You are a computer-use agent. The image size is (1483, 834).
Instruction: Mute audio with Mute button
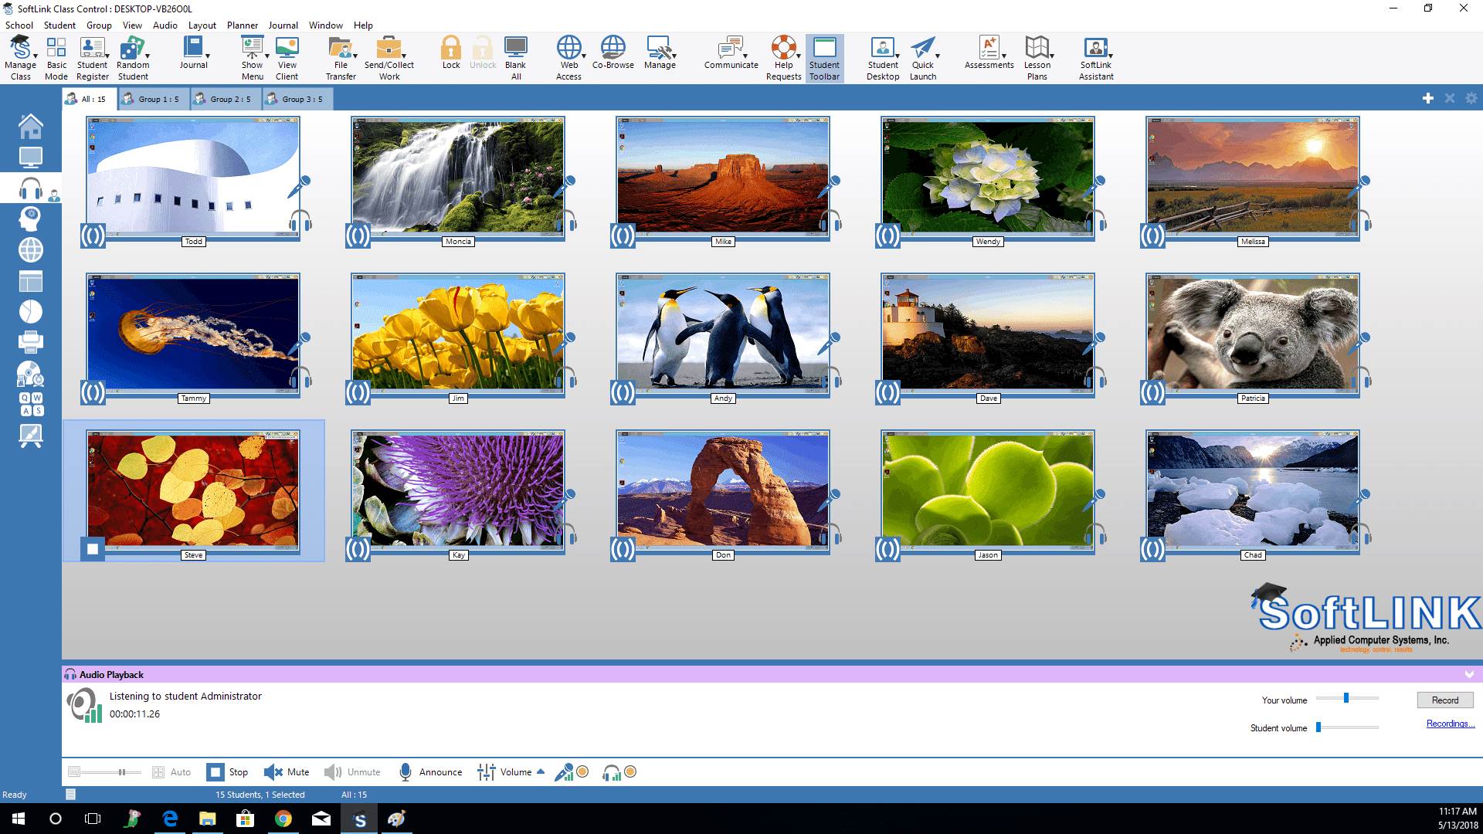pyautogui.click(x=287, y=772)
